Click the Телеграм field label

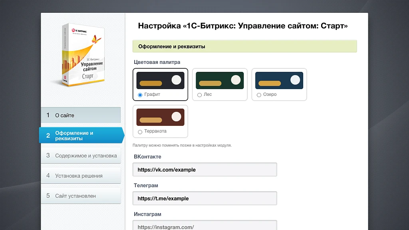coord(146,185)
